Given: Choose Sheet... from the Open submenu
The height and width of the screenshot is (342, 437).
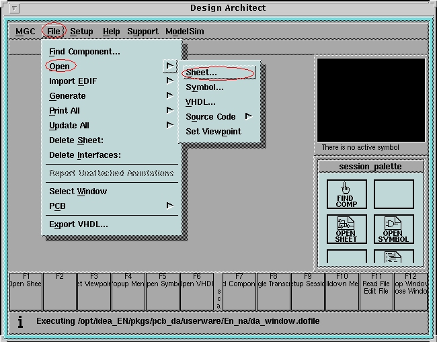Looking at the screenshot, I should pos(202,73).
